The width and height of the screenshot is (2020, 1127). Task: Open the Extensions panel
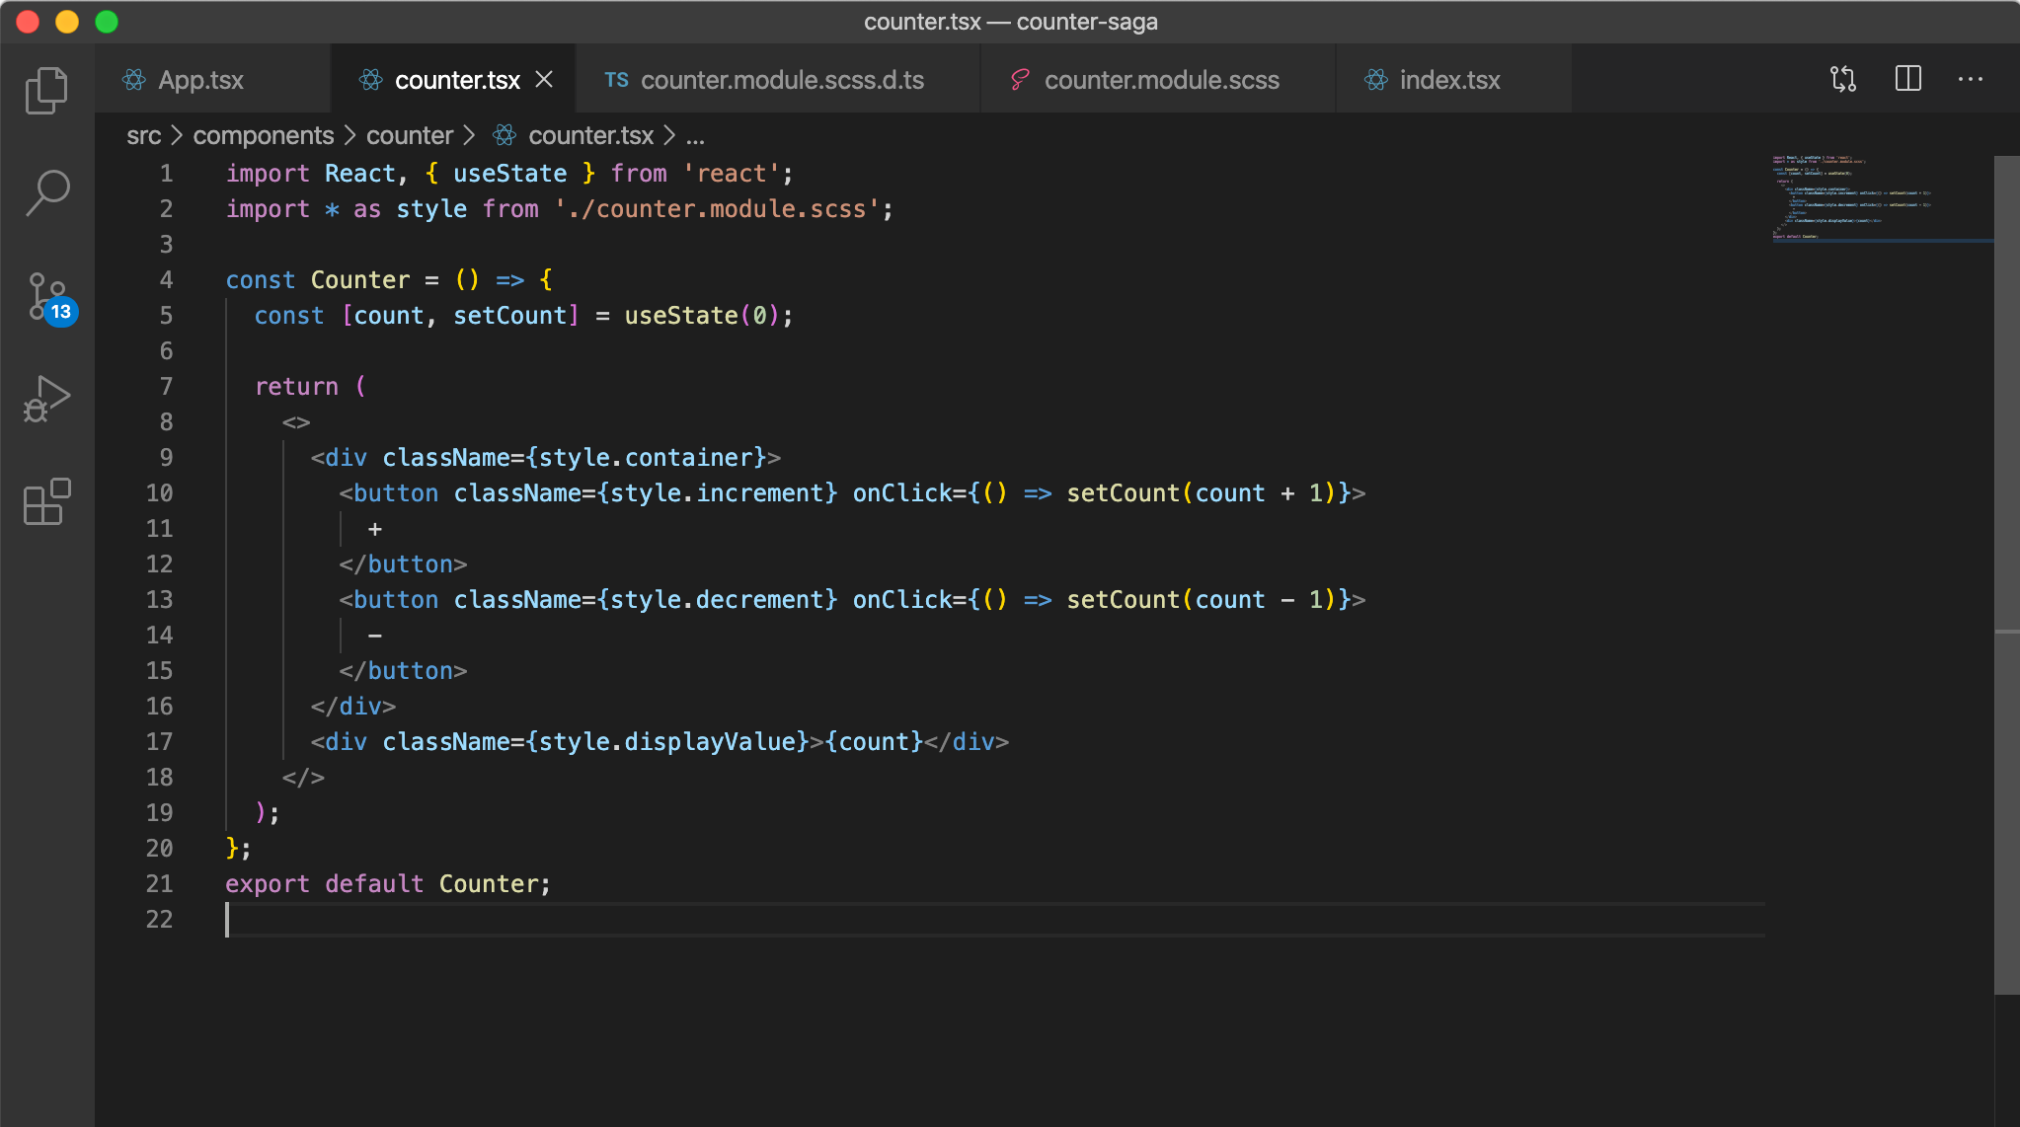[x=45, y=503]
